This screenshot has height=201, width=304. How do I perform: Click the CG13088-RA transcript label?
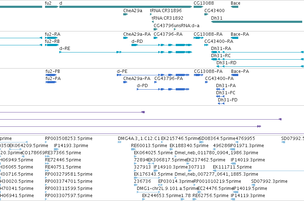pos(208,34)
